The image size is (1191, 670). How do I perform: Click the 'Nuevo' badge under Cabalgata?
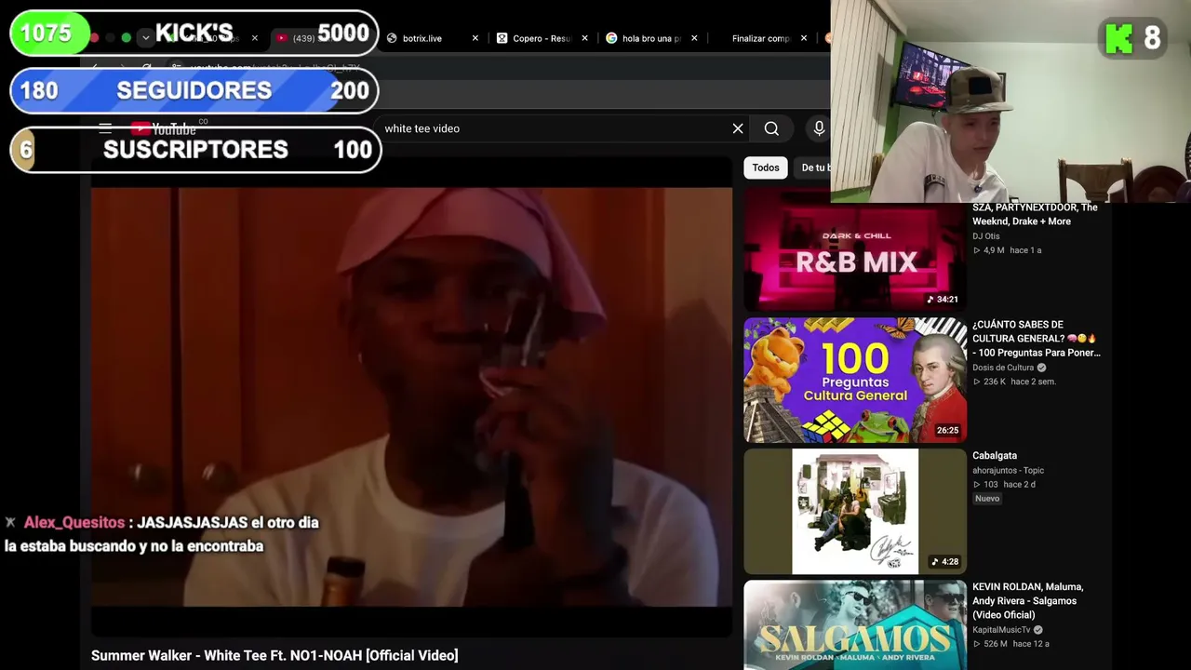point(987,499)
